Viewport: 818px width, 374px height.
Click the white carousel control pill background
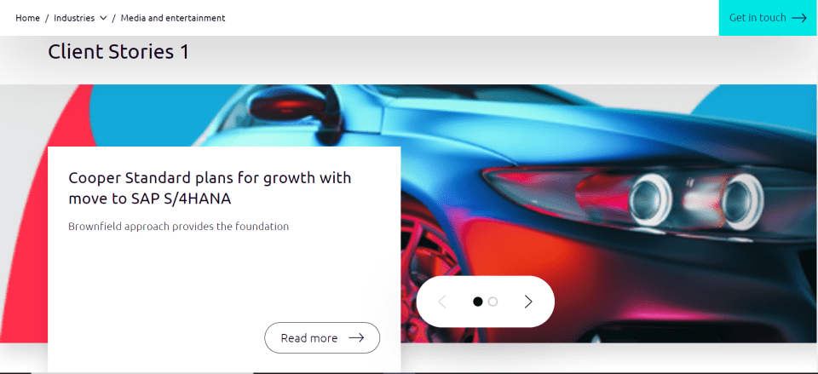pos(485,302)
